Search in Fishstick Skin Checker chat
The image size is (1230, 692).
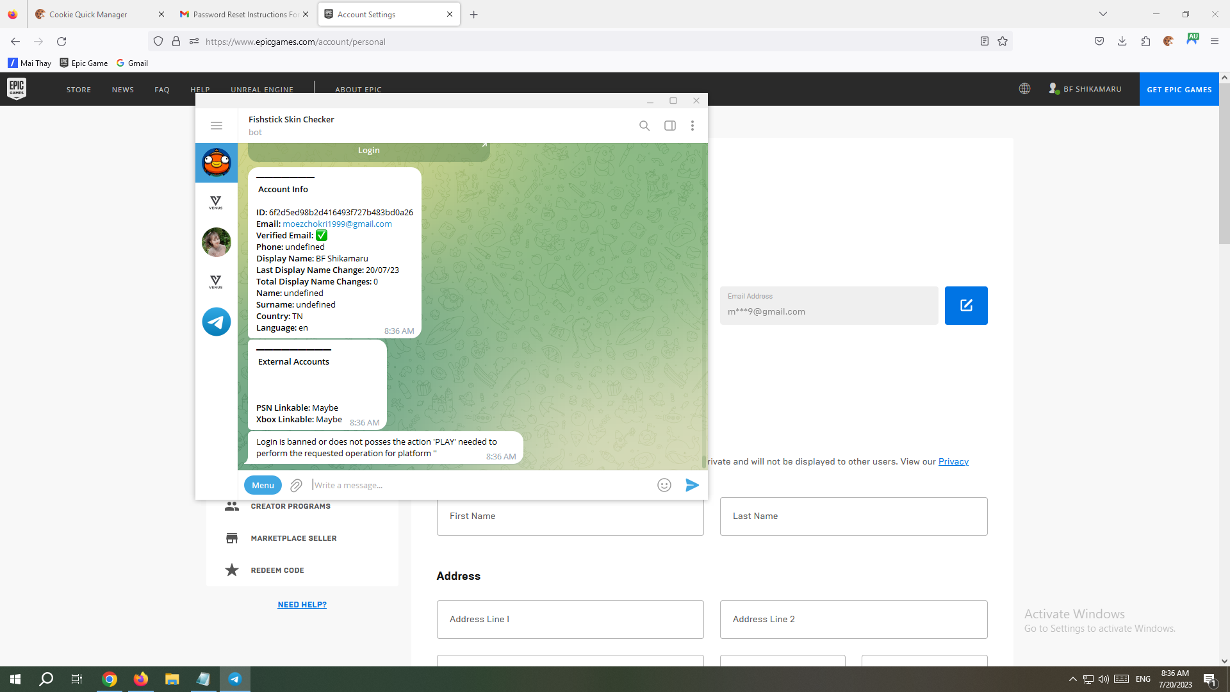click(644, 126)
